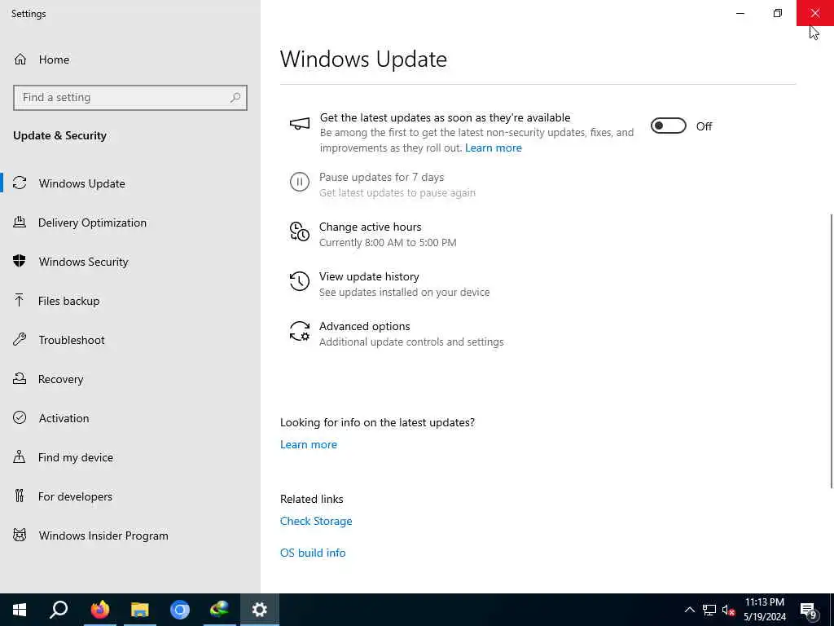The image size is (834, 626).
Task: Click the clock icon for active hours
Action: click(300, 231)
